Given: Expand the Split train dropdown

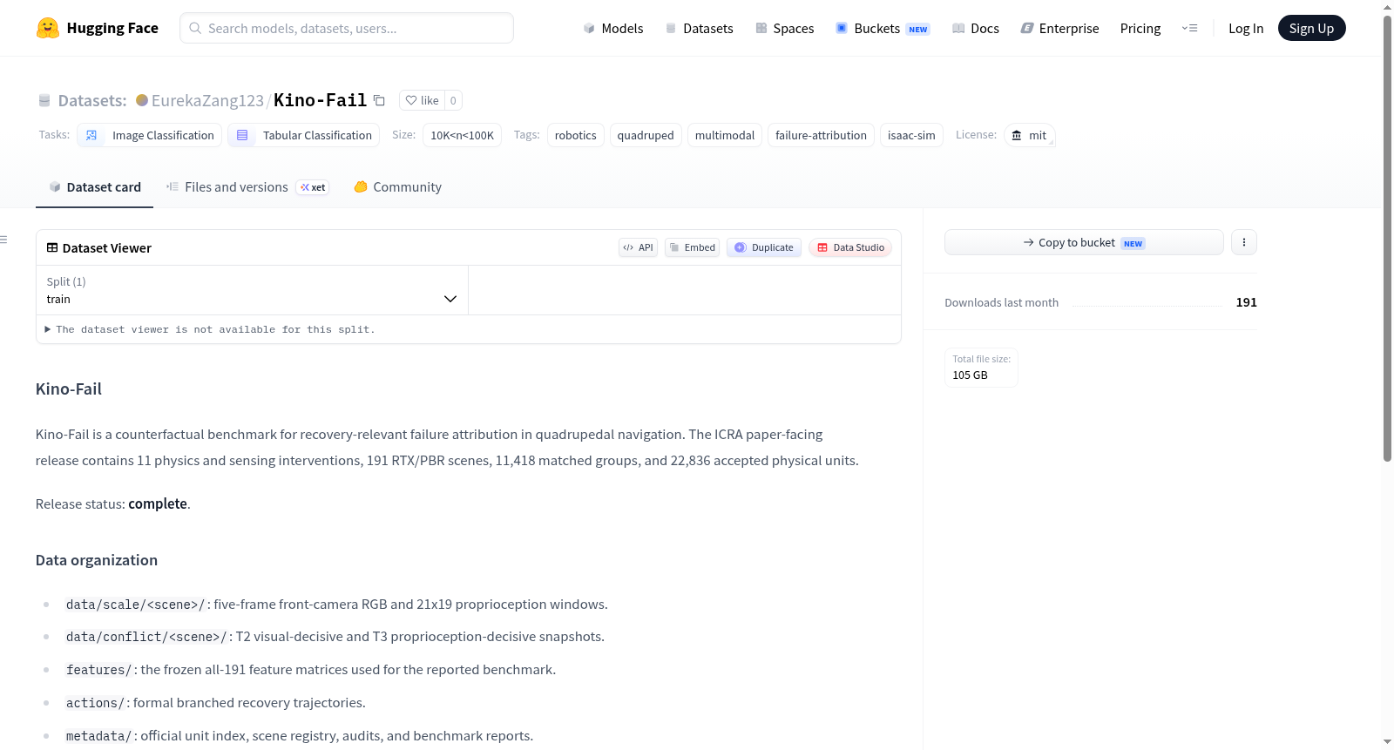Looking at the screenshot, I should point(252,290).
